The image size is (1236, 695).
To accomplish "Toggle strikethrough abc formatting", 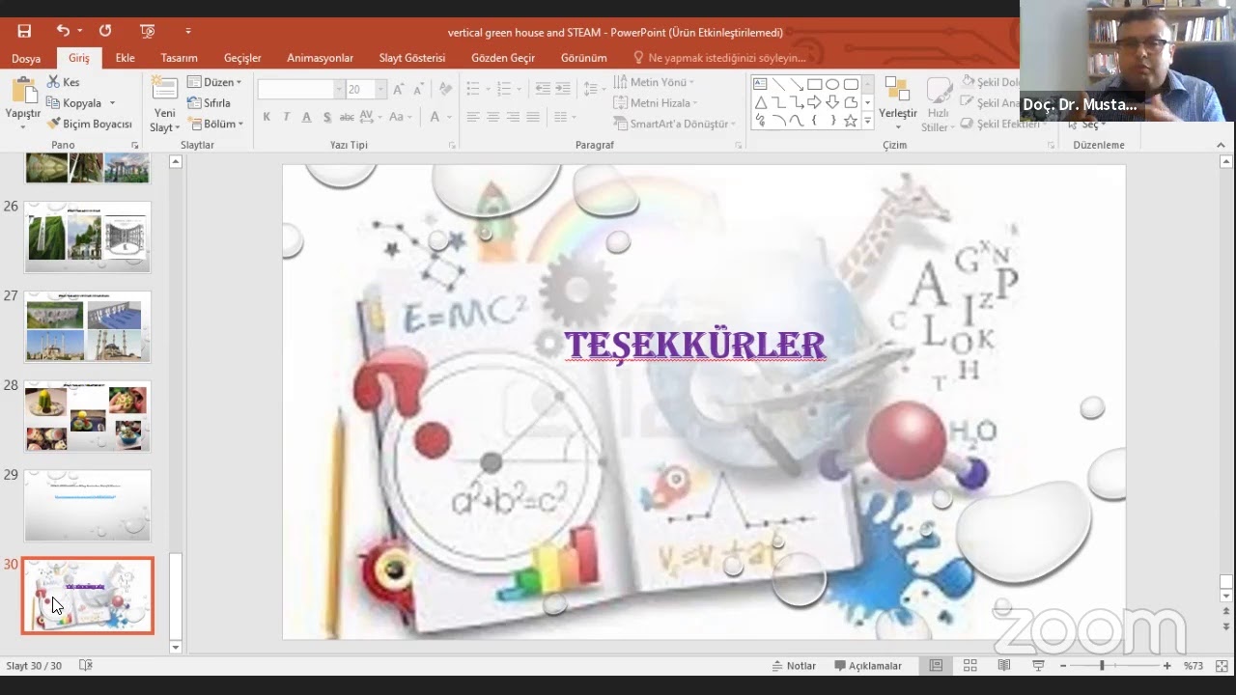I will [x=347, y=117].
